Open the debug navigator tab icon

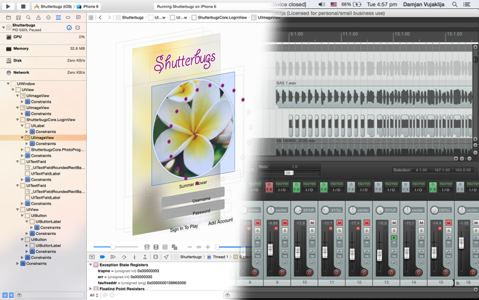tap(58, 18)
